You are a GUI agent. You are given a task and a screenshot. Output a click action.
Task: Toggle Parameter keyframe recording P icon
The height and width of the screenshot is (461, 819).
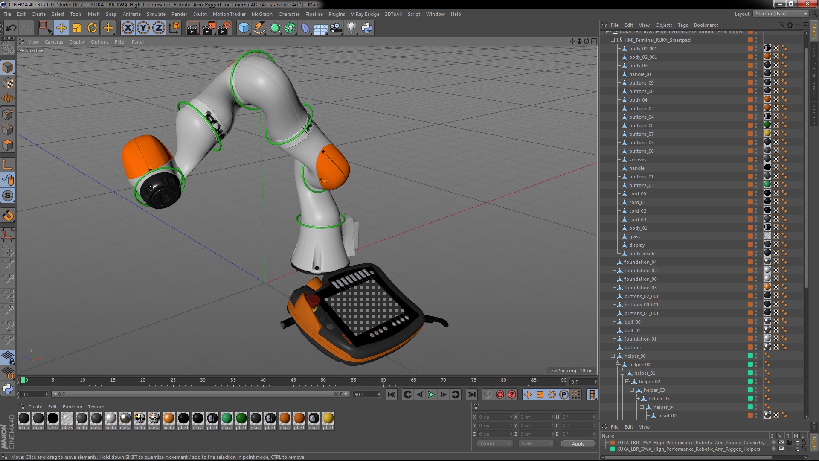coord(564,395)
